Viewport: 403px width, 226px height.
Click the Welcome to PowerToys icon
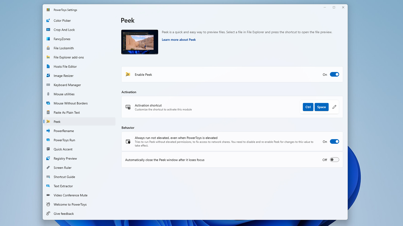[x=48, y=204]
